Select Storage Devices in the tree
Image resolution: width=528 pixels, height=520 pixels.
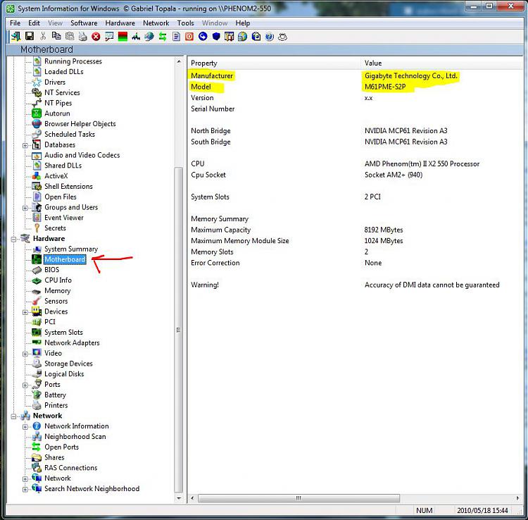[x=68, y=364]
